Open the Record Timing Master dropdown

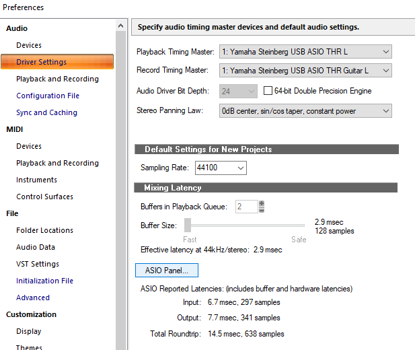(x=305, y=71)
